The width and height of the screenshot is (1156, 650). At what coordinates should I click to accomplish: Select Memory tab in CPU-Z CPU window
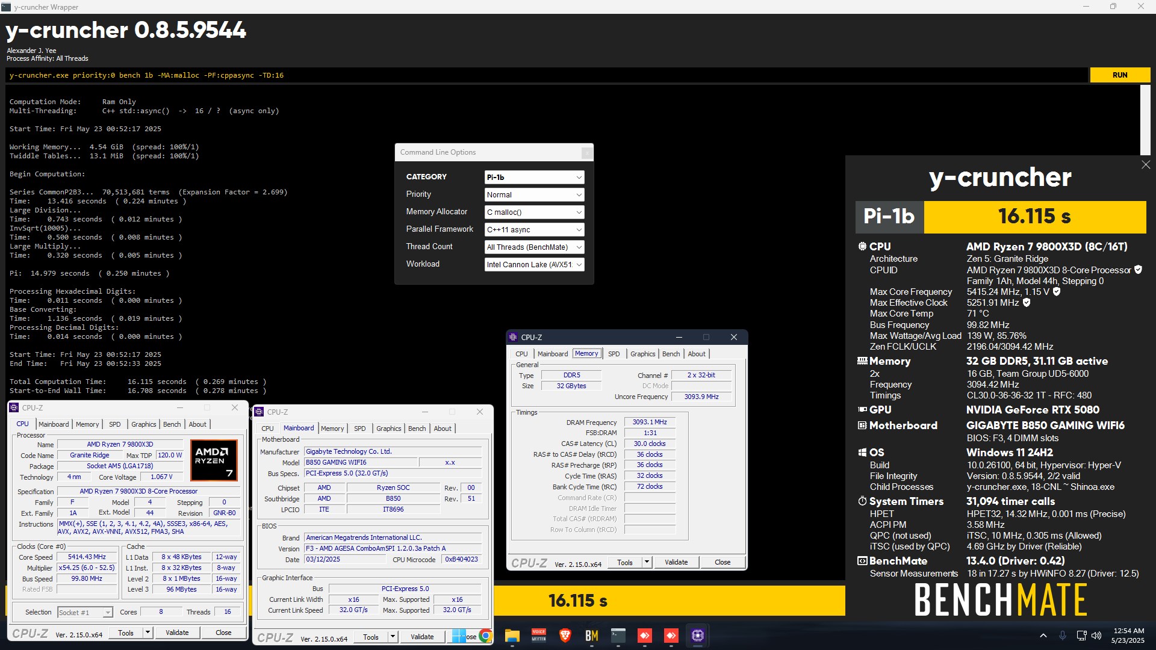click(x=87, y=424)
